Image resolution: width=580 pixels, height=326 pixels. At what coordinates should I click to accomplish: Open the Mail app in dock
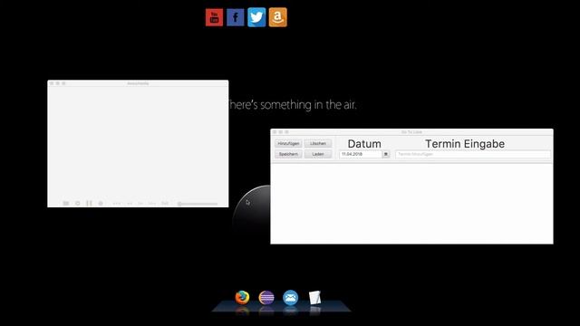click(290, 298)
